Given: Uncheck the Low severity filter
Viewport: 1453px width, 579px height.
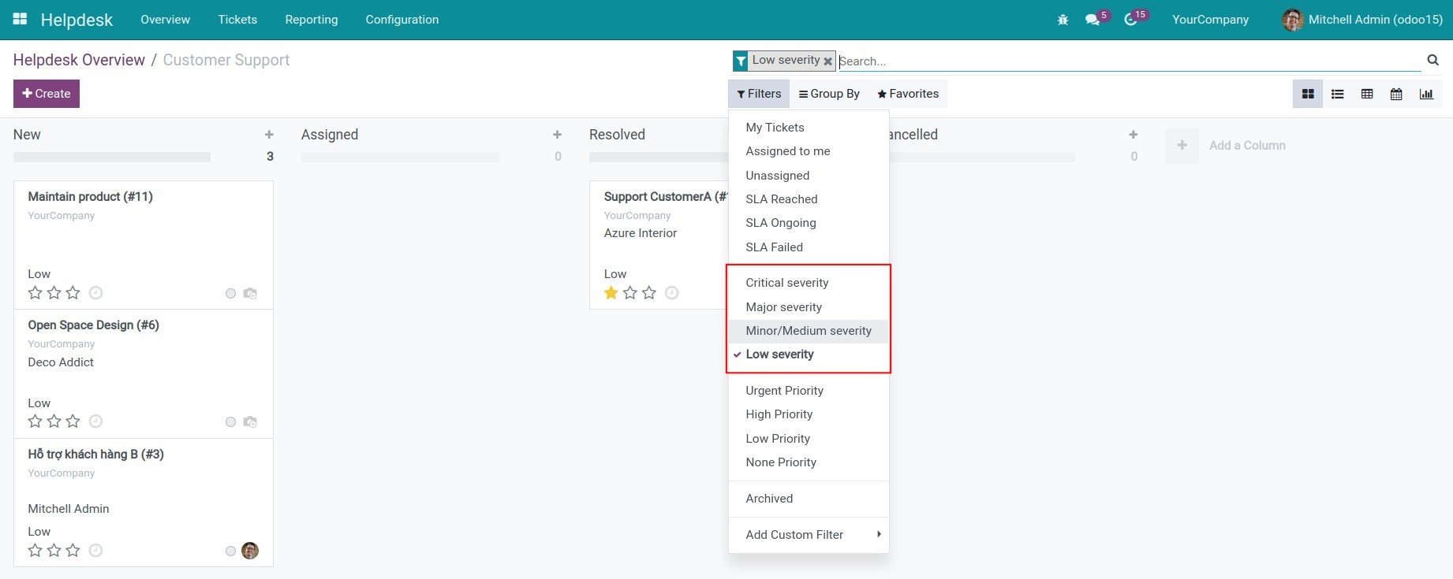Looking at the screenshot, I should pyautogui.click(x=779, y=354).
